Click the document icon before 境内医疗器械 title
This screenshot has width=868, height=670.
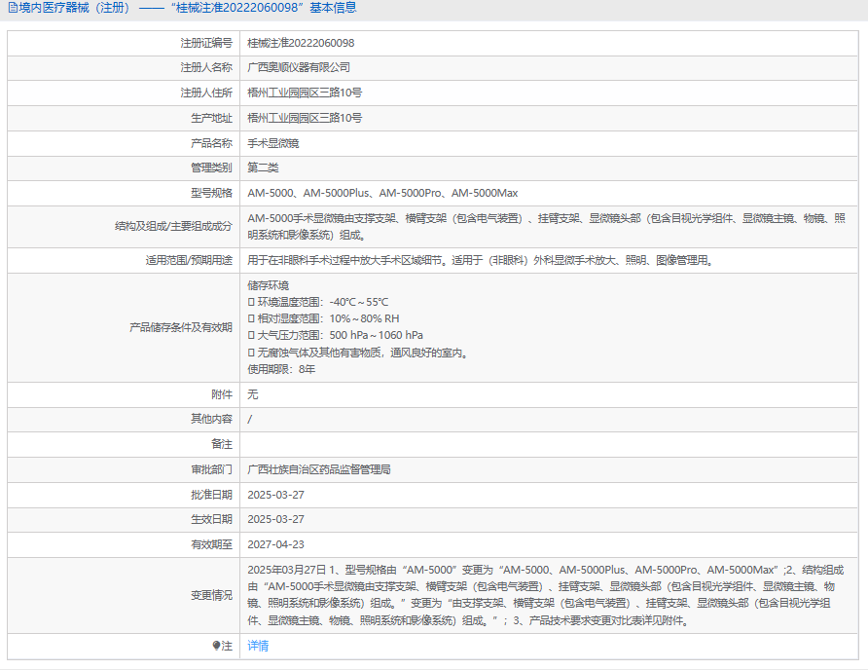tap(12, 8)
